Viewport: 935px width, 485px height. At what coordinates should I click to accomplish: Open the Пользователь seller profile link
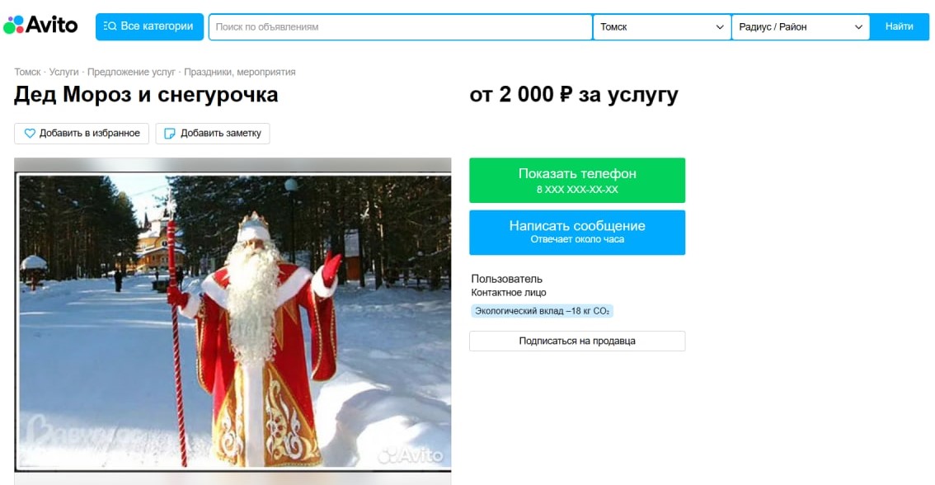click(507, 279)
